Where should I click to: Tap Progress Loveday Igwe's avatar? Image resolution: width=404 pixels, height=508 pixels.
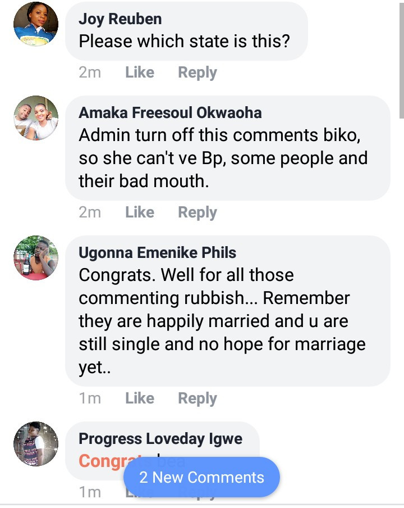coord(36,444)
